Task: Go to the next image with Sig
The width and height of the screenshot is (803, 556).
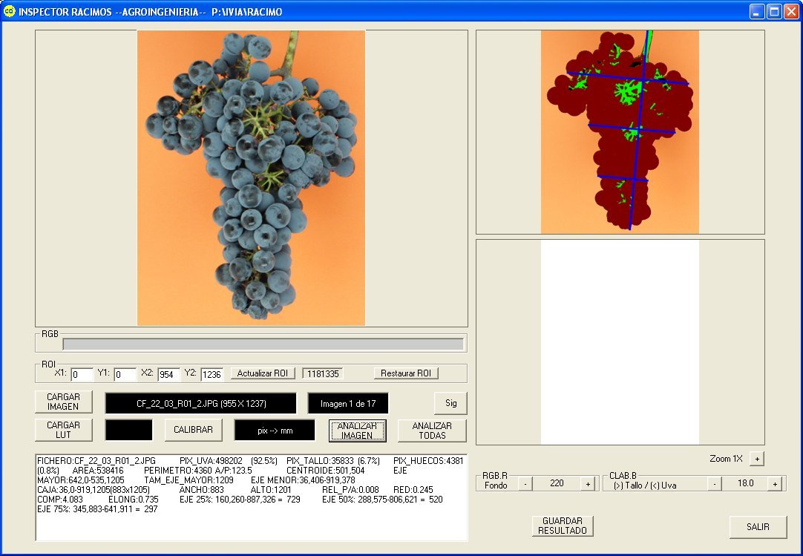Action: pos(450,403)
